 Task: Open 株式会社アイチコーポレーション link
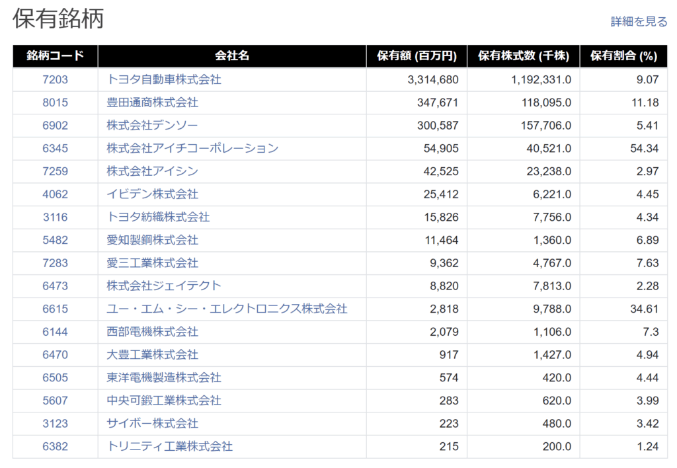click(x=192, y=148)
